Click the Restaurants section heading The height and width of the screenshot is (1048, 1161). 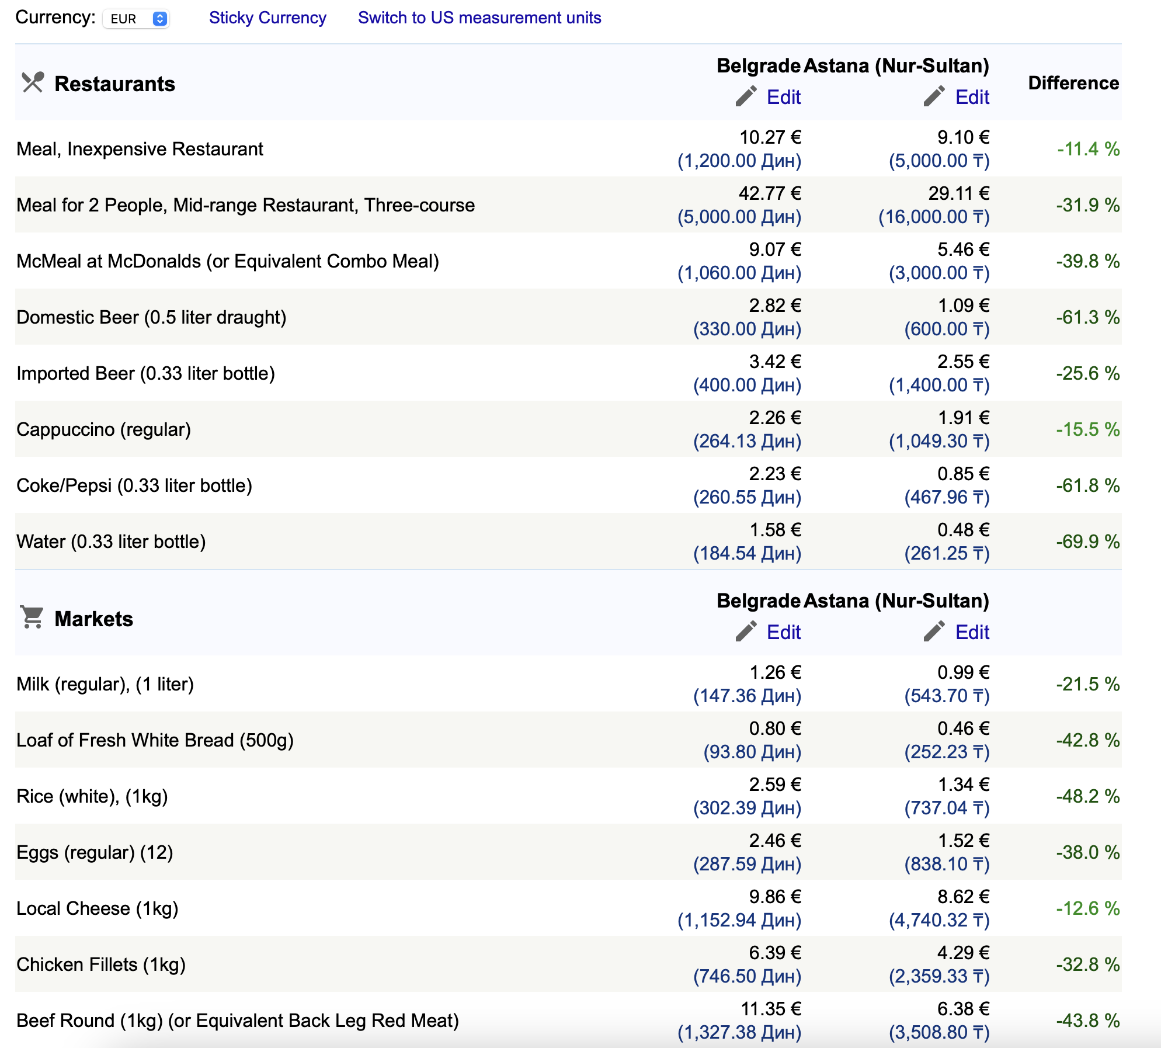(114, 84)
